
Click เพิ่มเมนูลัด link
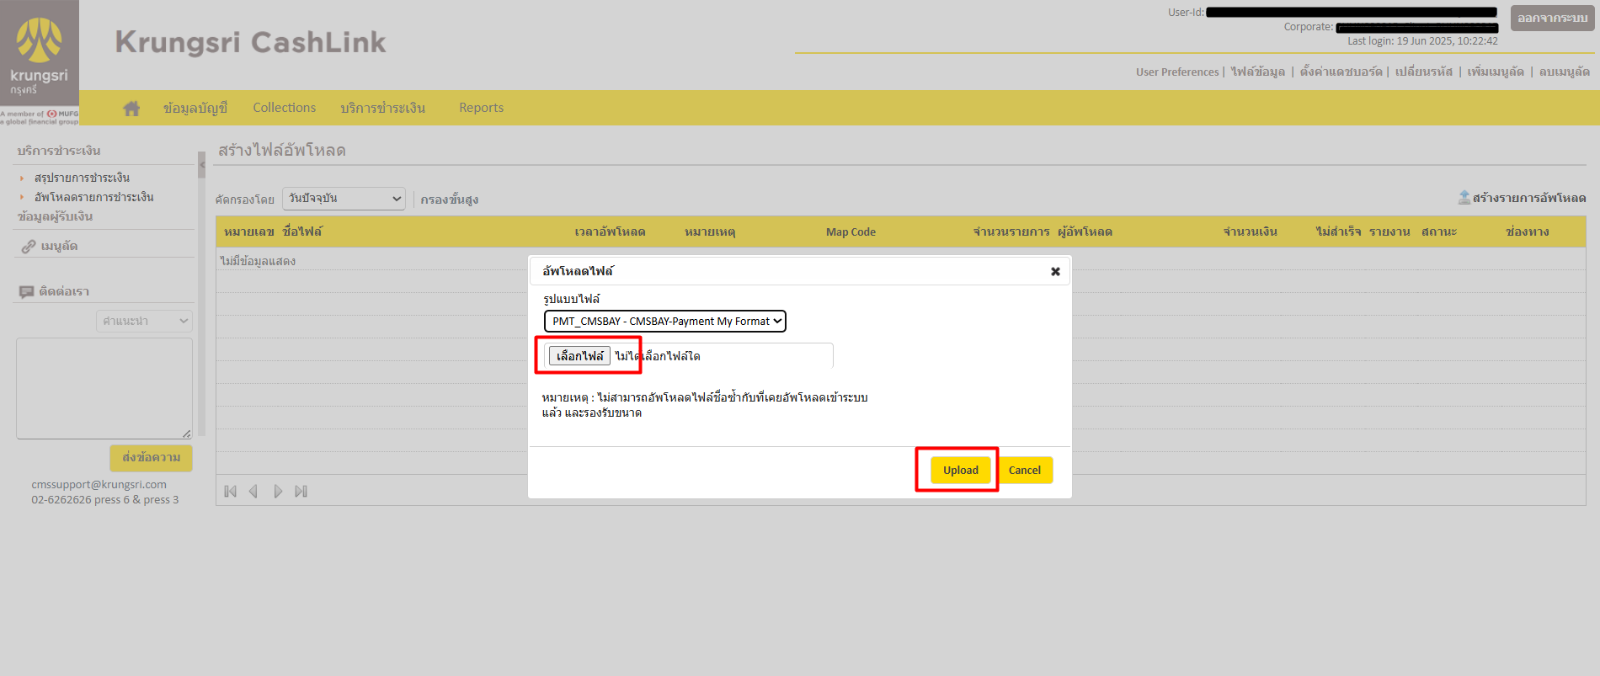[x=1496, y=72]
